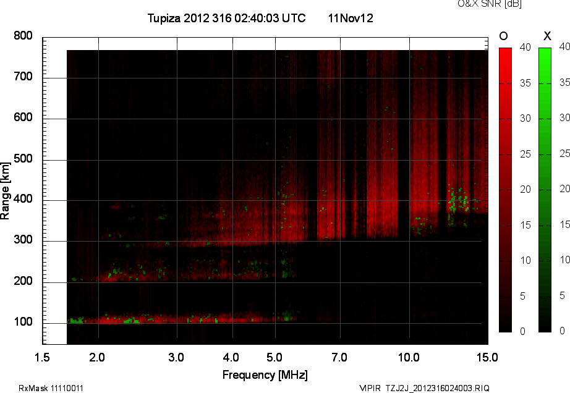This screenshot has height=393, width=570.
Task: Click the "100" range axis tick label
Action: point(23,322)
